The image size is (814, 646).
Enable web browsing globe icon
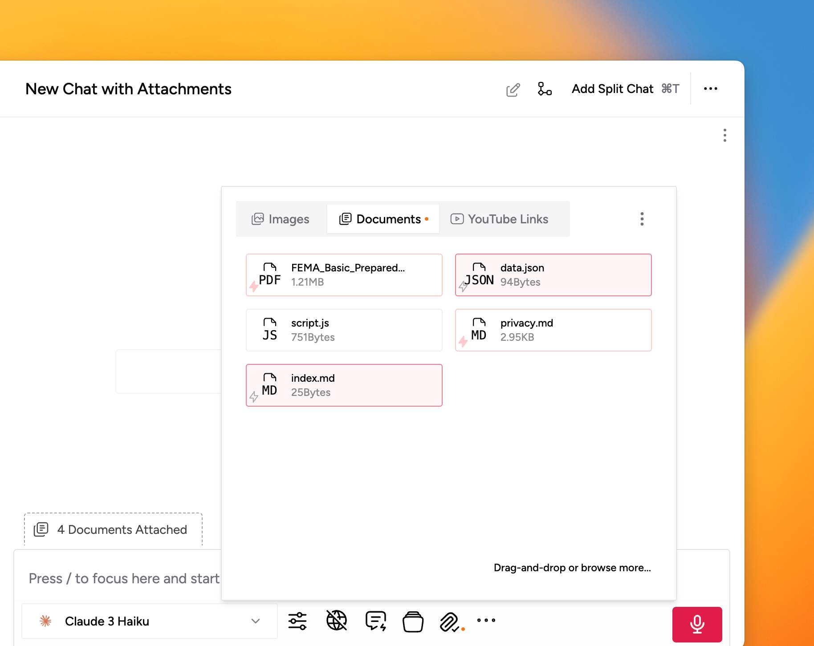336,621
